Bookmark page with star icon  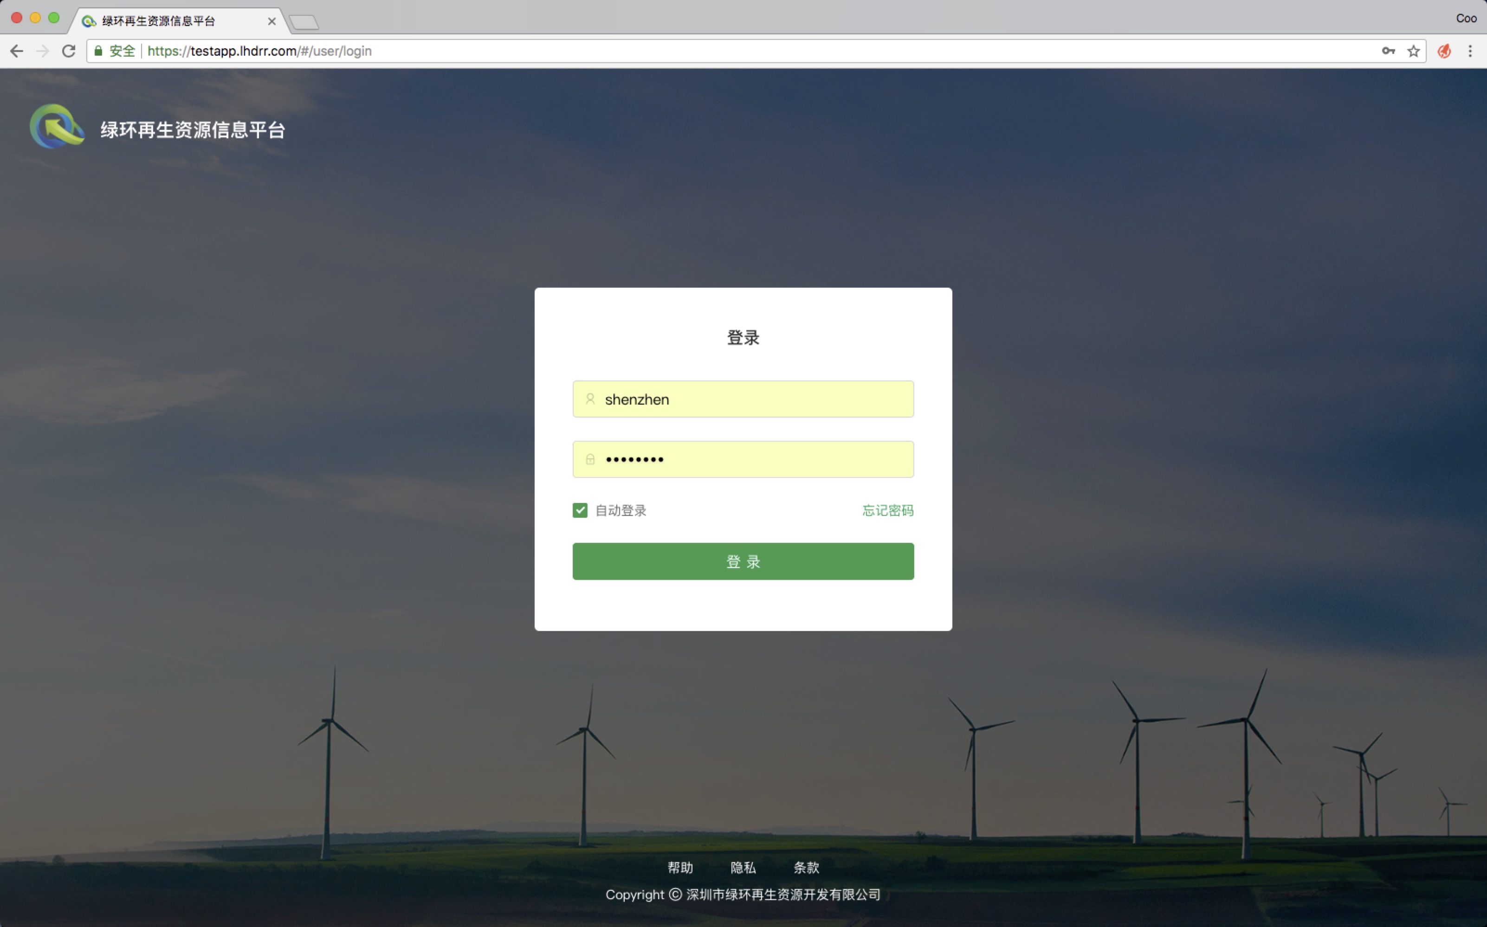pyautogui.click(x=1413, y=51)
